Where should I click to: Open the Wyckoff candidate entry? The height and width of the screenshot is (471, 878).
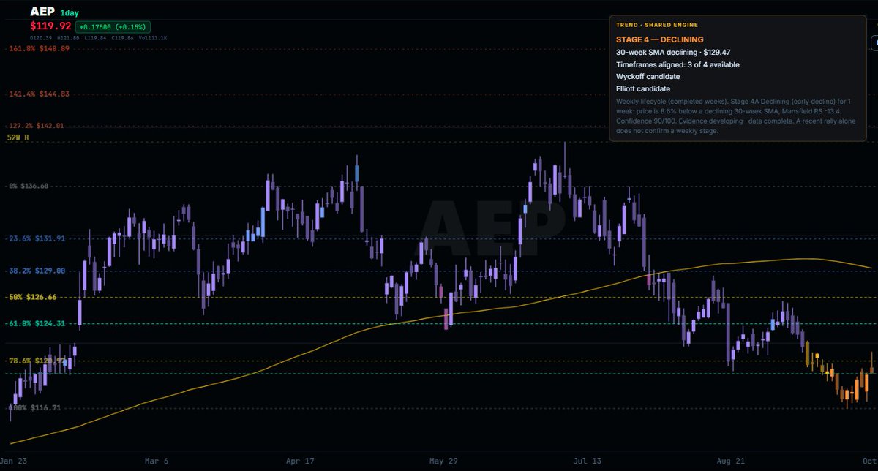coord(648,76)
